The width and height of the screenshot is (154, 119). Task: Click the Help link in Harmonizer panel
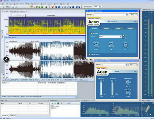[x=135, y=21]
